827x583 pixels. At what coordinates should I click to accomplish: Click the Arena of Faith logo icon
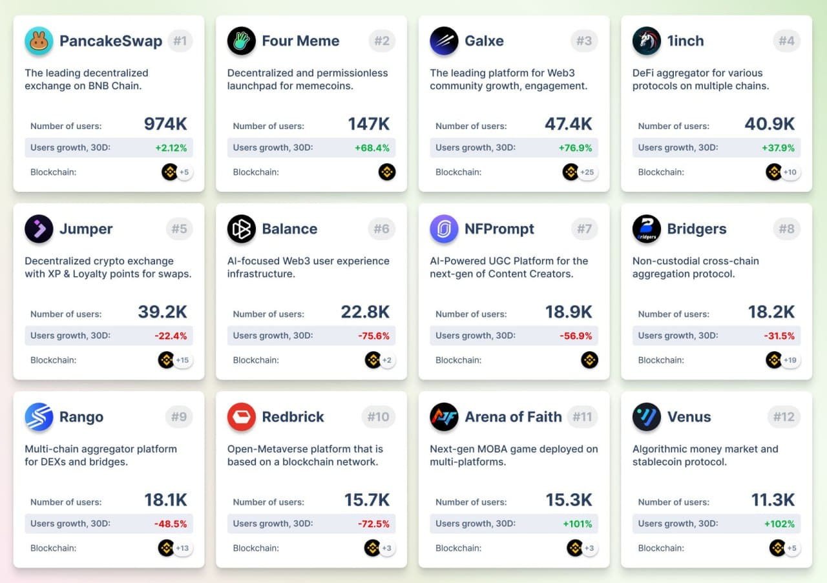pyautogui.click(x=444, y=416)
